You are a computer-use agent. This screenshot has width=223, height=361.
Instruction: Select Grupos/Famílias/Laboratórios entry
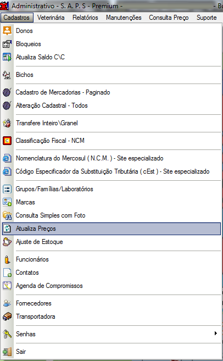[112, 189]
